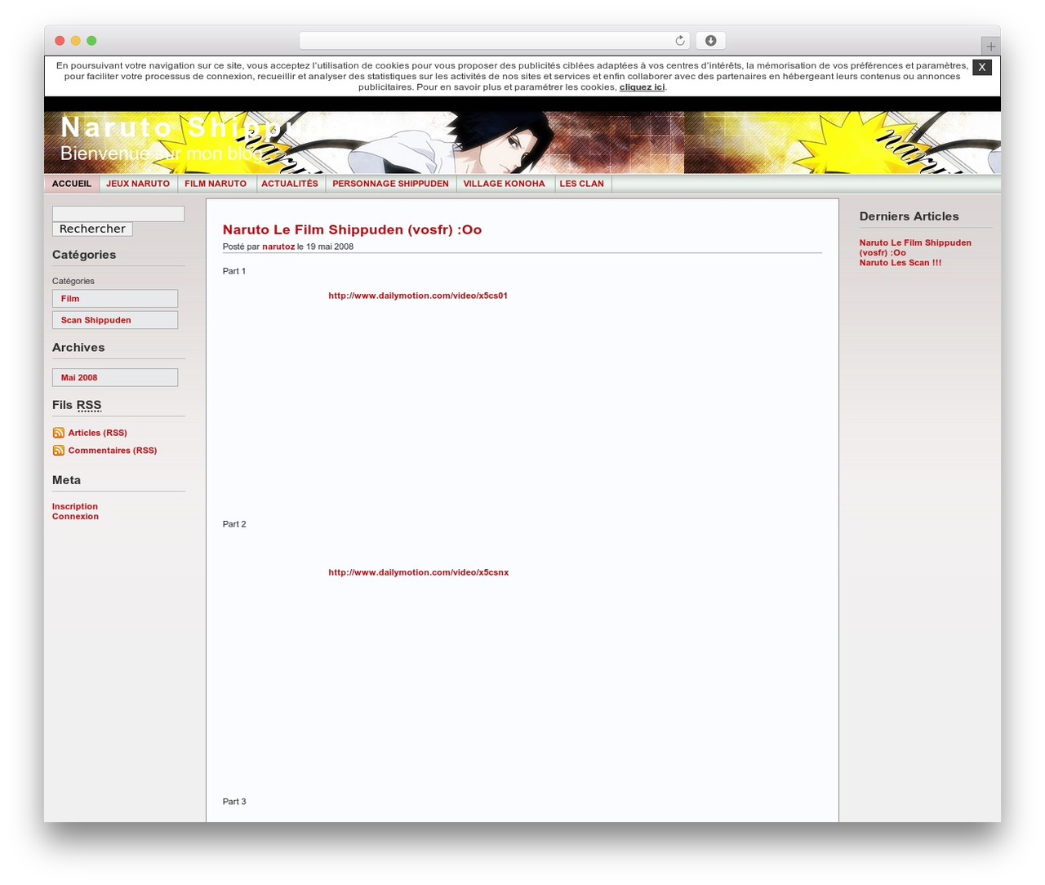Click the Articles RSS feed icon

[x=59, y=433]
